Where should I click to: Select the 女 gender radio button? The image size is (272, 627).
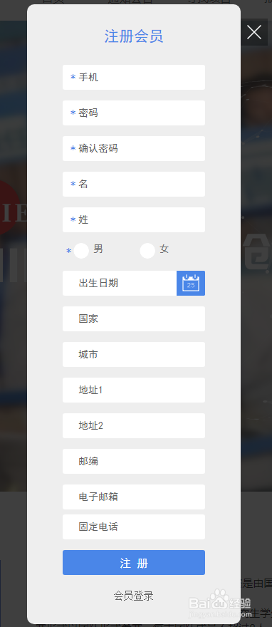pos(147,251)
